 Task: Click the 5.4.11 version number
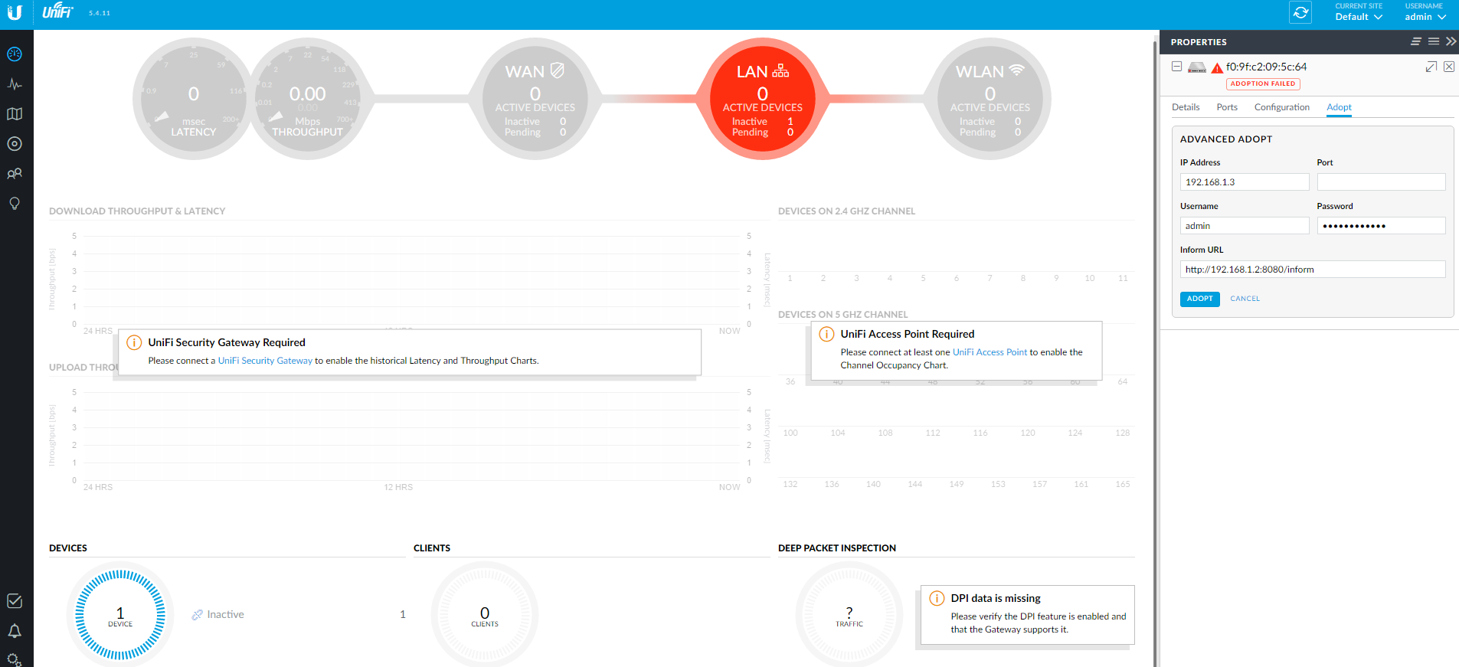pos(100,13)
